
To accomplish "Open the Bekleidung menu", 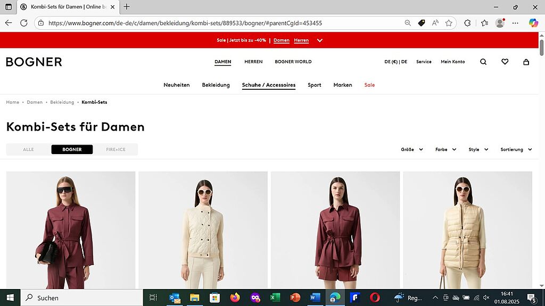I will click(x=216, y=85).
